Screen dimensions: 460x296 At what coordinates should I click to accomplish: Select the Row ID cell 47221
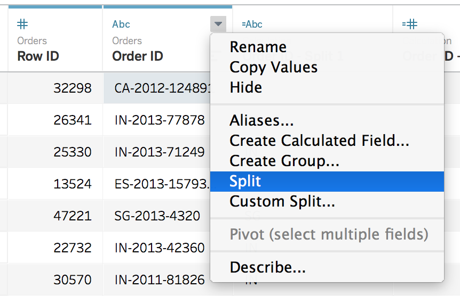click(x=73, y=216)
